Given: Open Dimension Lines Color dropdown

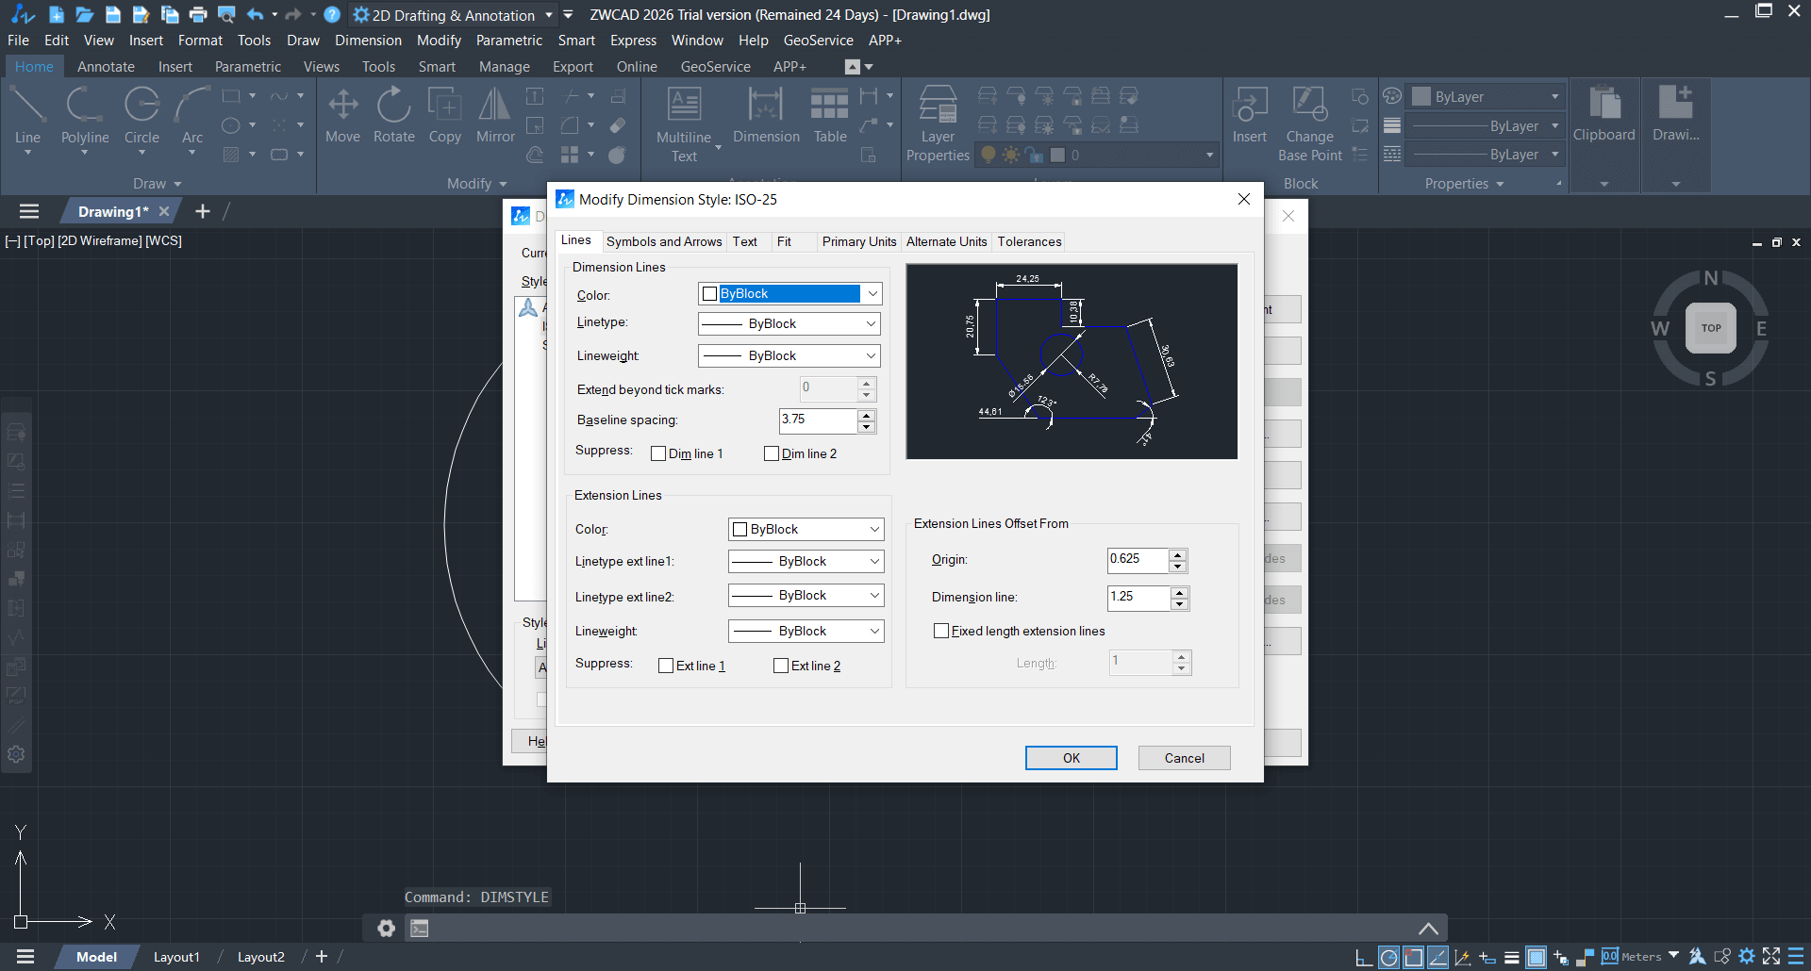Looking at the screenshot, I should point(790,294).
